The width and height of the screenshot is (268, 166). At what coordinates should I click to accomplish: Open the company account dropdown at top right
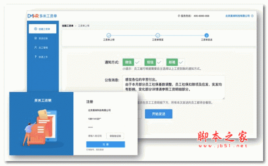point(239,16)
